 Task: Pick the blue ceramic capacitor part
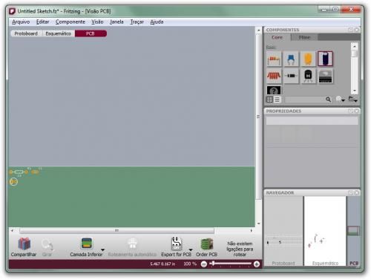[x=291, y=59]
